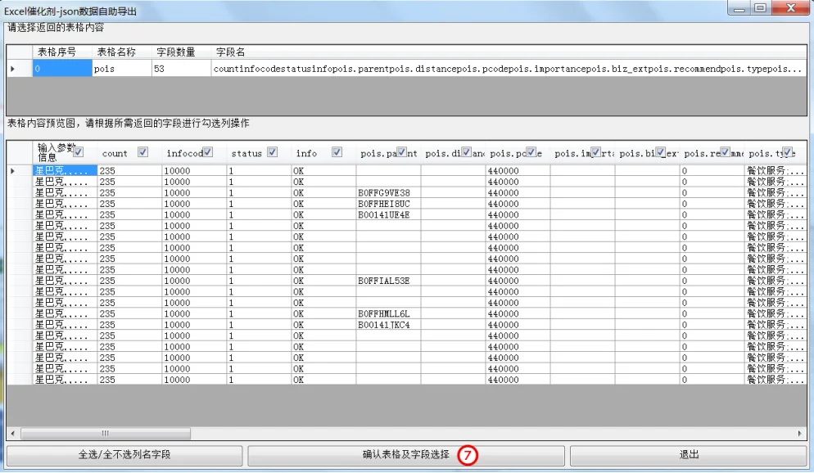Uncheck the infocode column checkbox

tap(208, 152)
